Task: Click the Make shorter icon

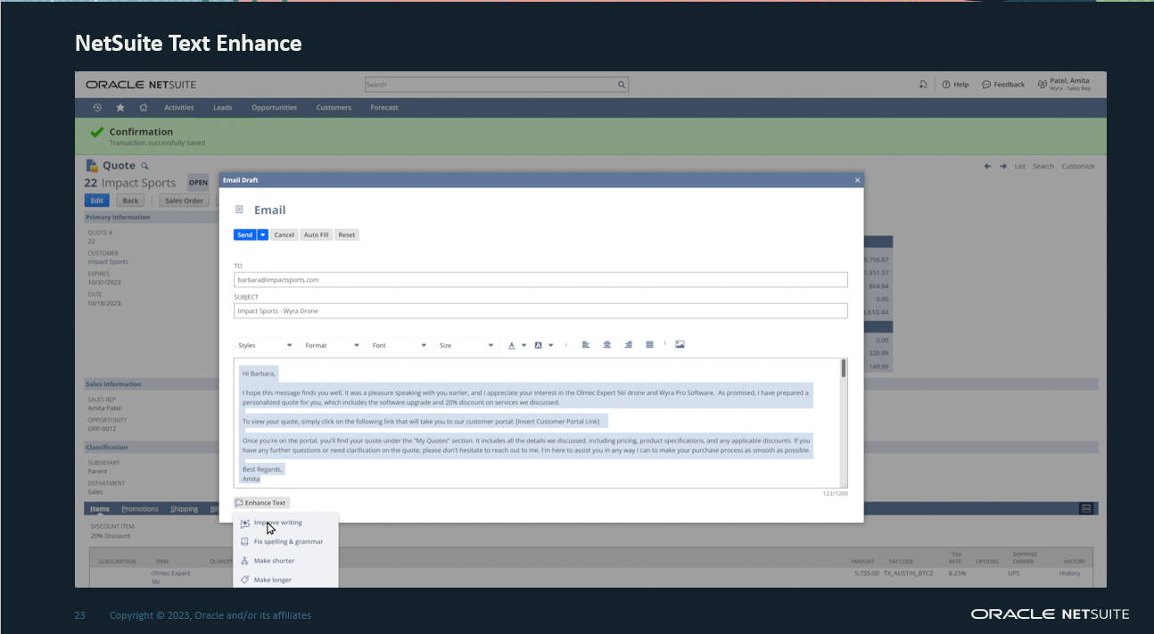Action: 244,561
